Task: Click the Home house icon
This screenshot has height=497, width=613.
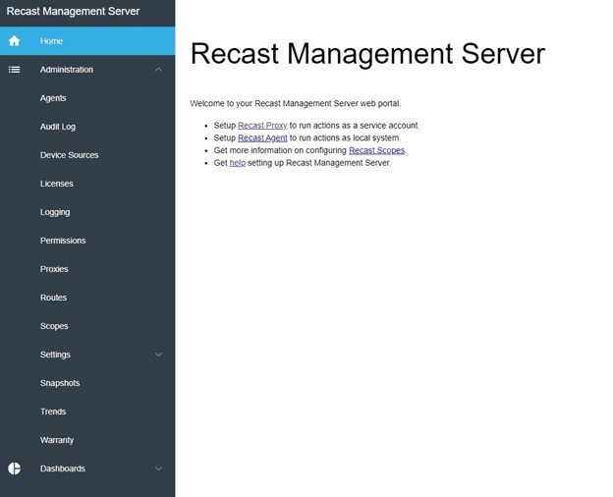Action: [x=14, y=41]
